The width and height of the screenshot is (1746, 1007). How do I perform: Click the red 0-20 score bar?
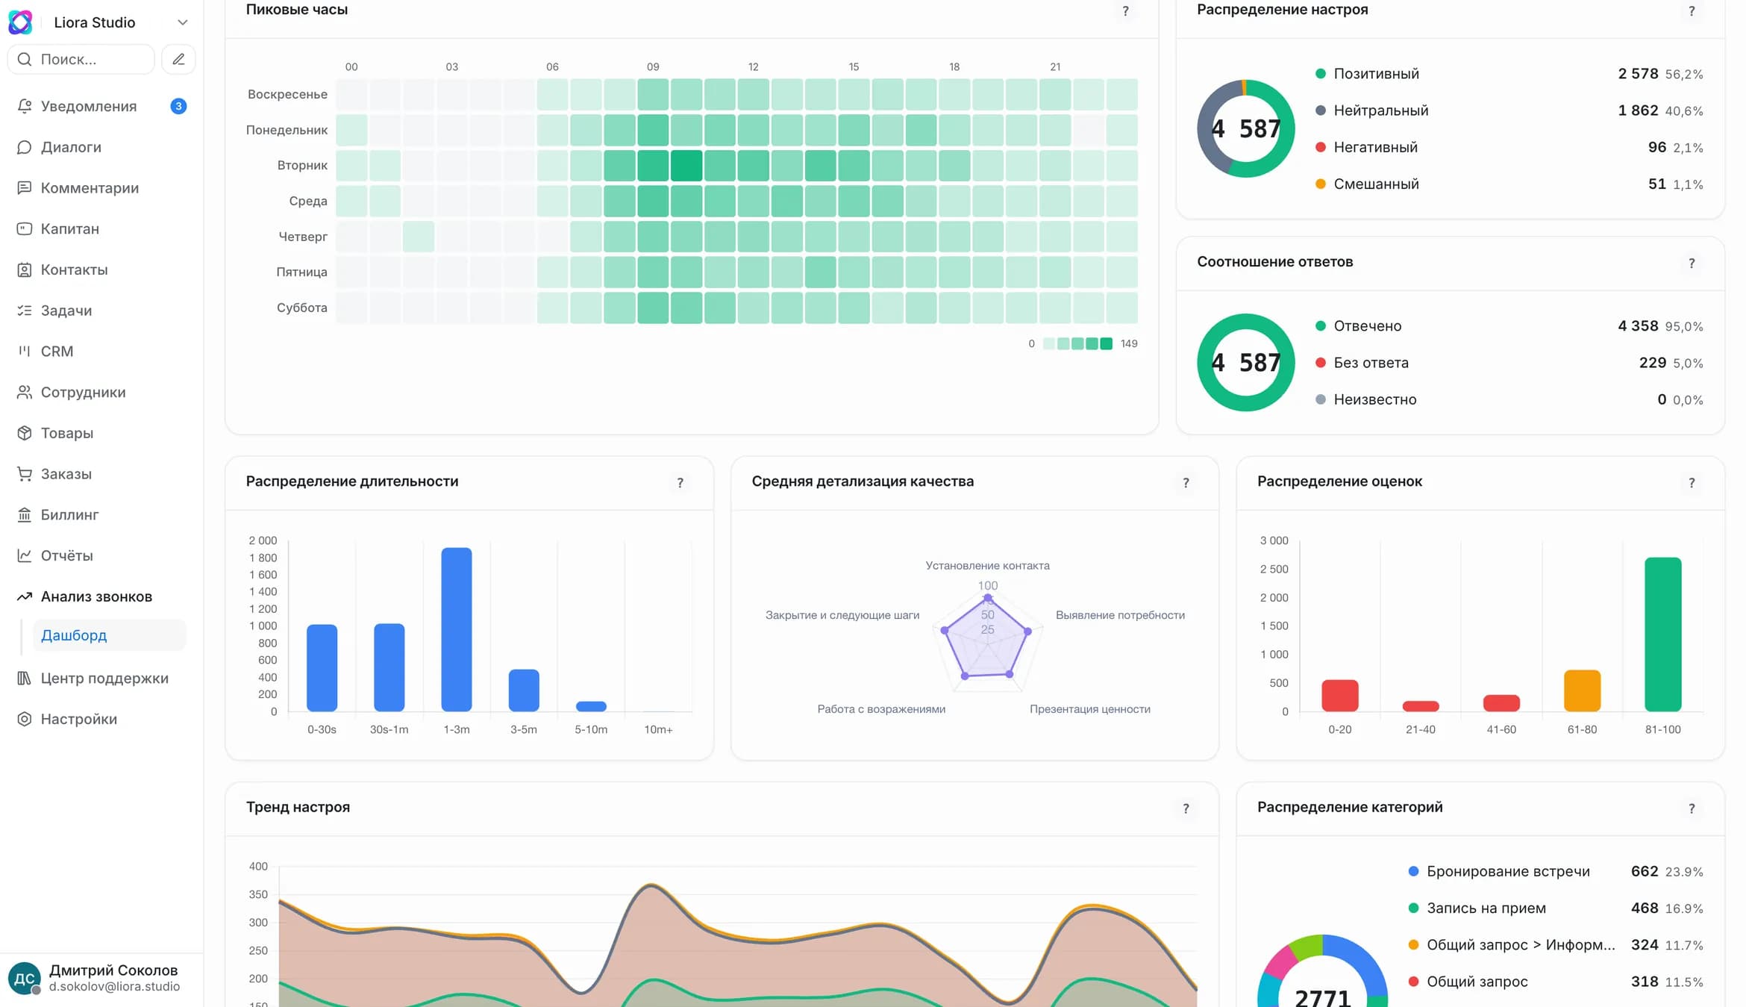[1339, 696]
